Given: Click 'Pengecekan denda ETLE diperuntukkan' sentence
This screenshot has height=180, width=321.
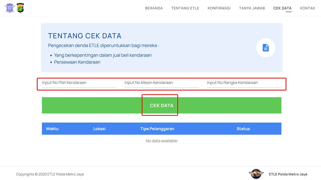Looking at the screenshot, I should click(x=103, y=45).
